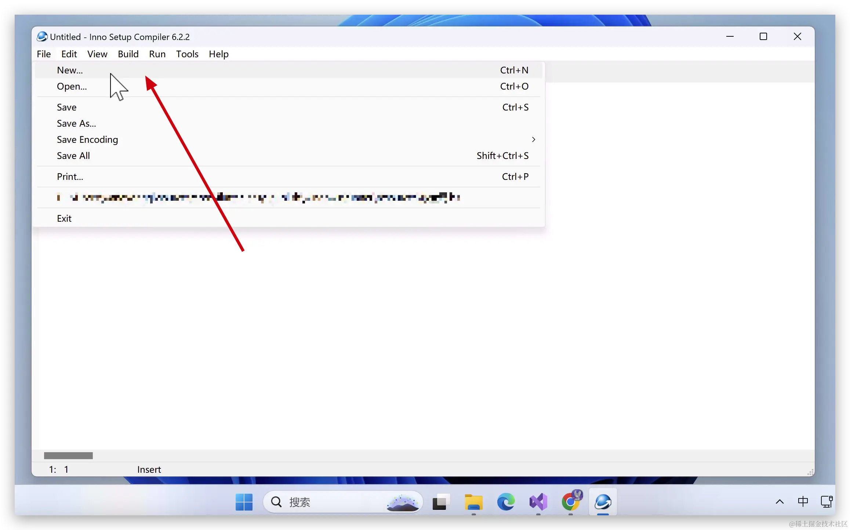The height and width of the screenshot is (530, 850).
Task: Click the Inno Setup title bar icon
Action: 42,37
